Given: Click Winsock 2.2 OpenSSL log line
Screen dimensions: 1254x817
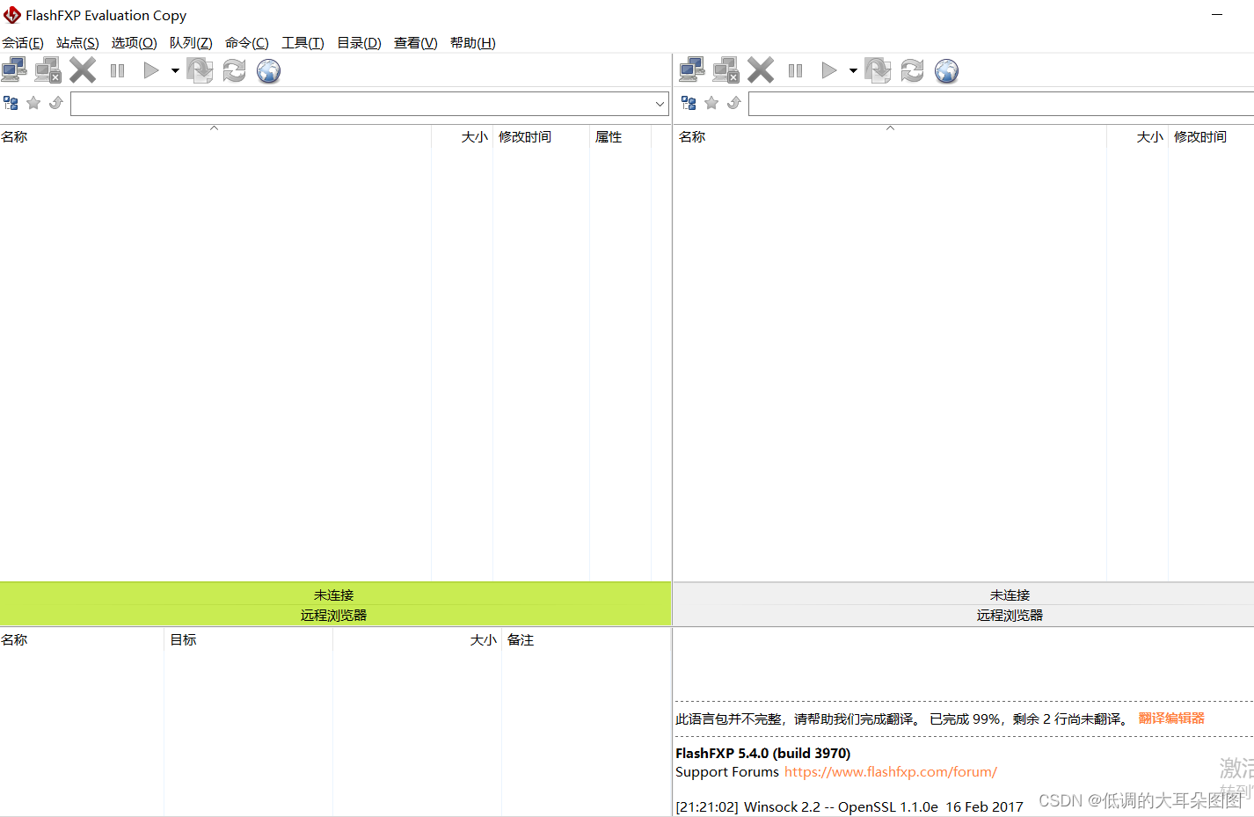Looking at the screenshot, I should pos(849,806).
